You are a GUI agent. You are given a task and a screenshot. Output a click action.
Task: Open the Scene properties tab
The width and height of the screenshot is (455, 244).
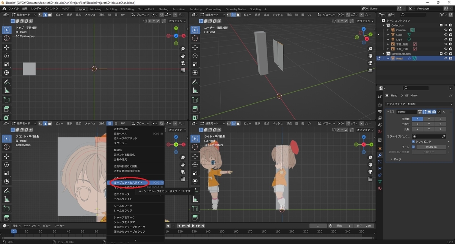380,125
